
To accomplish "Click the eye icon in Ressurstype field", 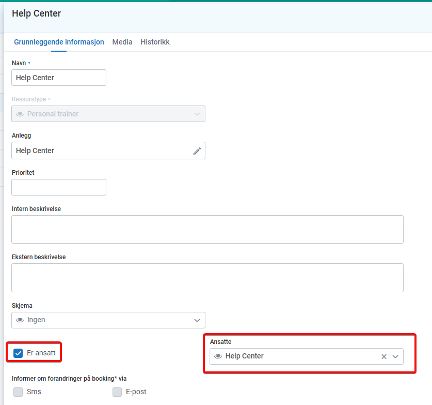I will pos(20,114).
